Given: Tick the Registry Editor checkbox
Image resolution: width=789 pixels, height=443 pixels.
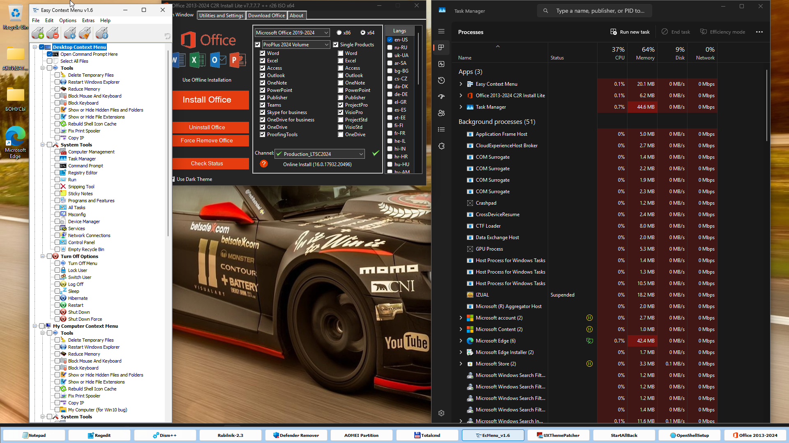Looking at the screenshot, I should point(57,173).
